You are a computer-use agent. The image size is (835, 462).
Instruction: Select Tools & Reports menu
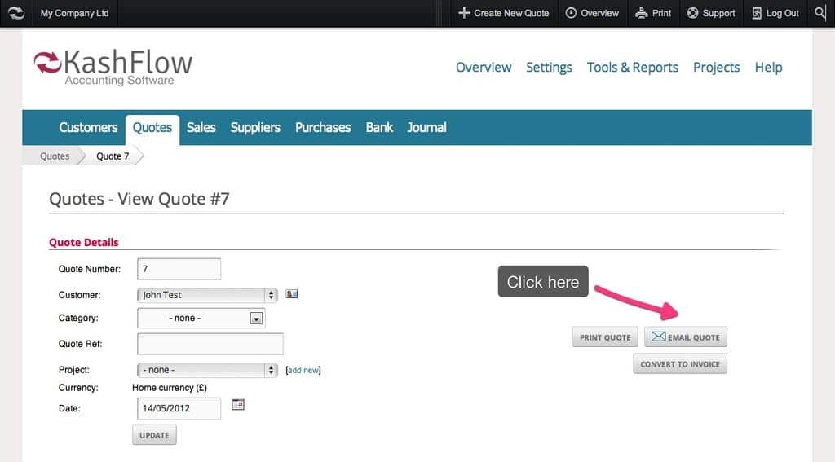pos(632,68)
